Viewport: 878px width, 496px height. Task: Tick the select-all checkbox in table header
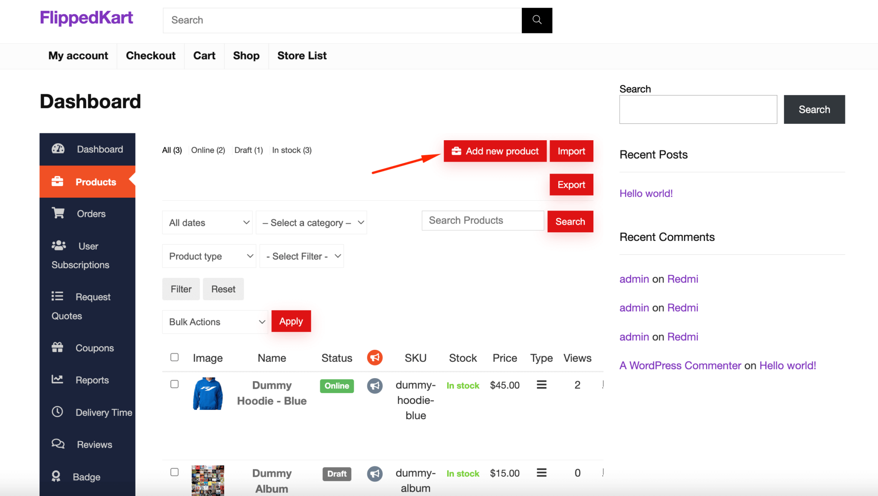(x=174, y=357)
